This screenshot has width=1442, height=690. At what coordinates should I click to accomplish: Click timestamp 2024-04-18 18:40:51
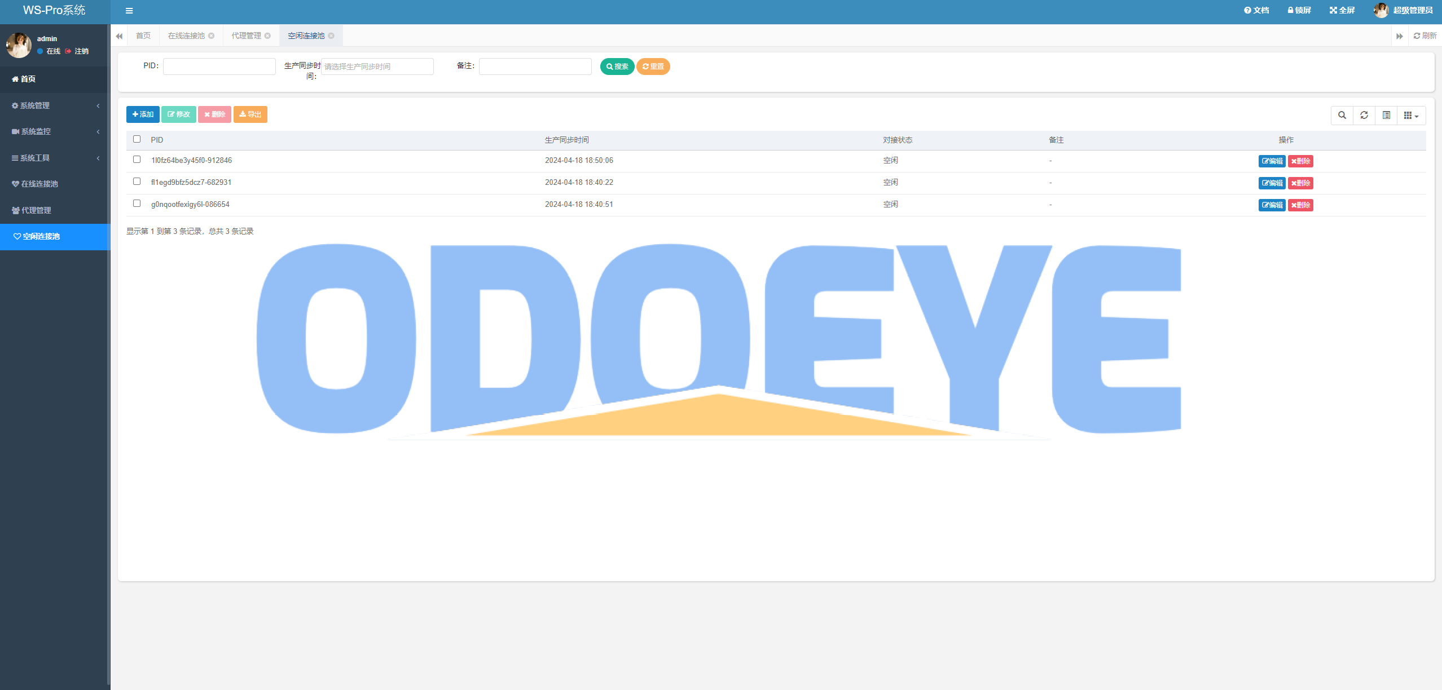[x=579, y=205]
